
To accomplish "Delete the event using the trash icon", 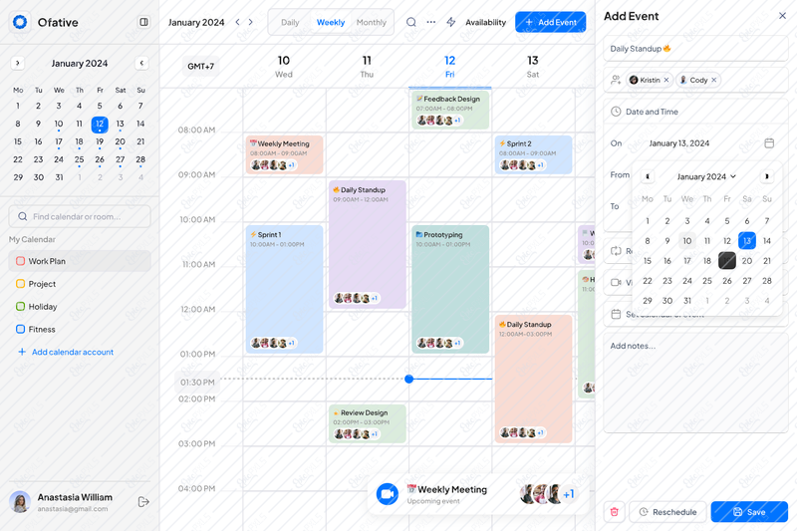I will click(614, 512).
